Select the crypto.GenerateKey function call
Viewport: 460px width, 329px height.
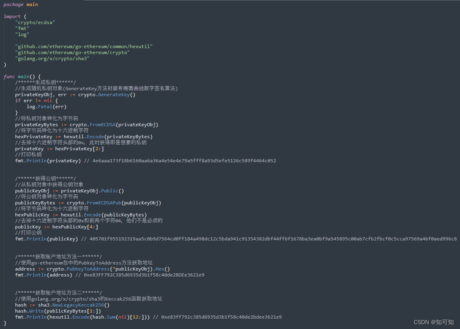[106, 95]
